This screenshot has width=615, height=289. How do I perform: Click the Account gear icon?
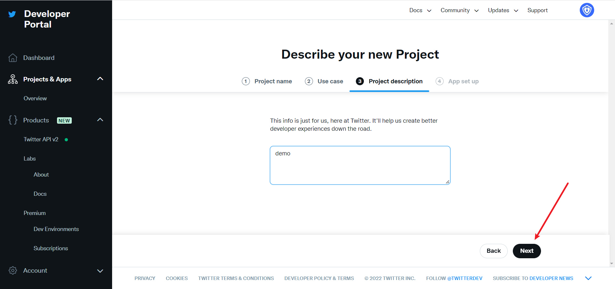pos(13,270)
